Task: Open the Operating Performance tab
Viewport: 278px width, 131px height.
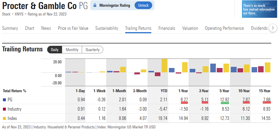Action: [x=224, y=28]
